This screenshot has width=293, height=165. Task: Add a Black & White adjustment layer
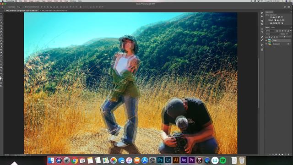pyautogui.click(x=275, y=20)
